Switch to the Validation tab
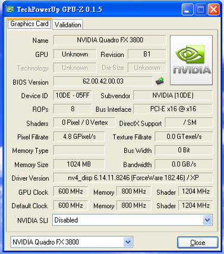This screenshot has height=254, width=224. coord(68,25)
